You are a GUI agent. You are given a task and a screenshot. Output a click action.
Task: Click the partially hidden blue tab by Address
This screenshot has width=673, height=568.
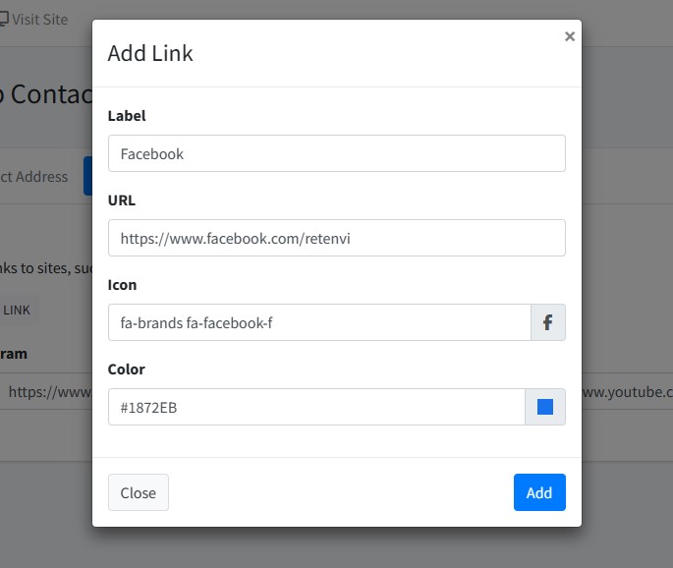pyautogui.click(x=87, y=177)
